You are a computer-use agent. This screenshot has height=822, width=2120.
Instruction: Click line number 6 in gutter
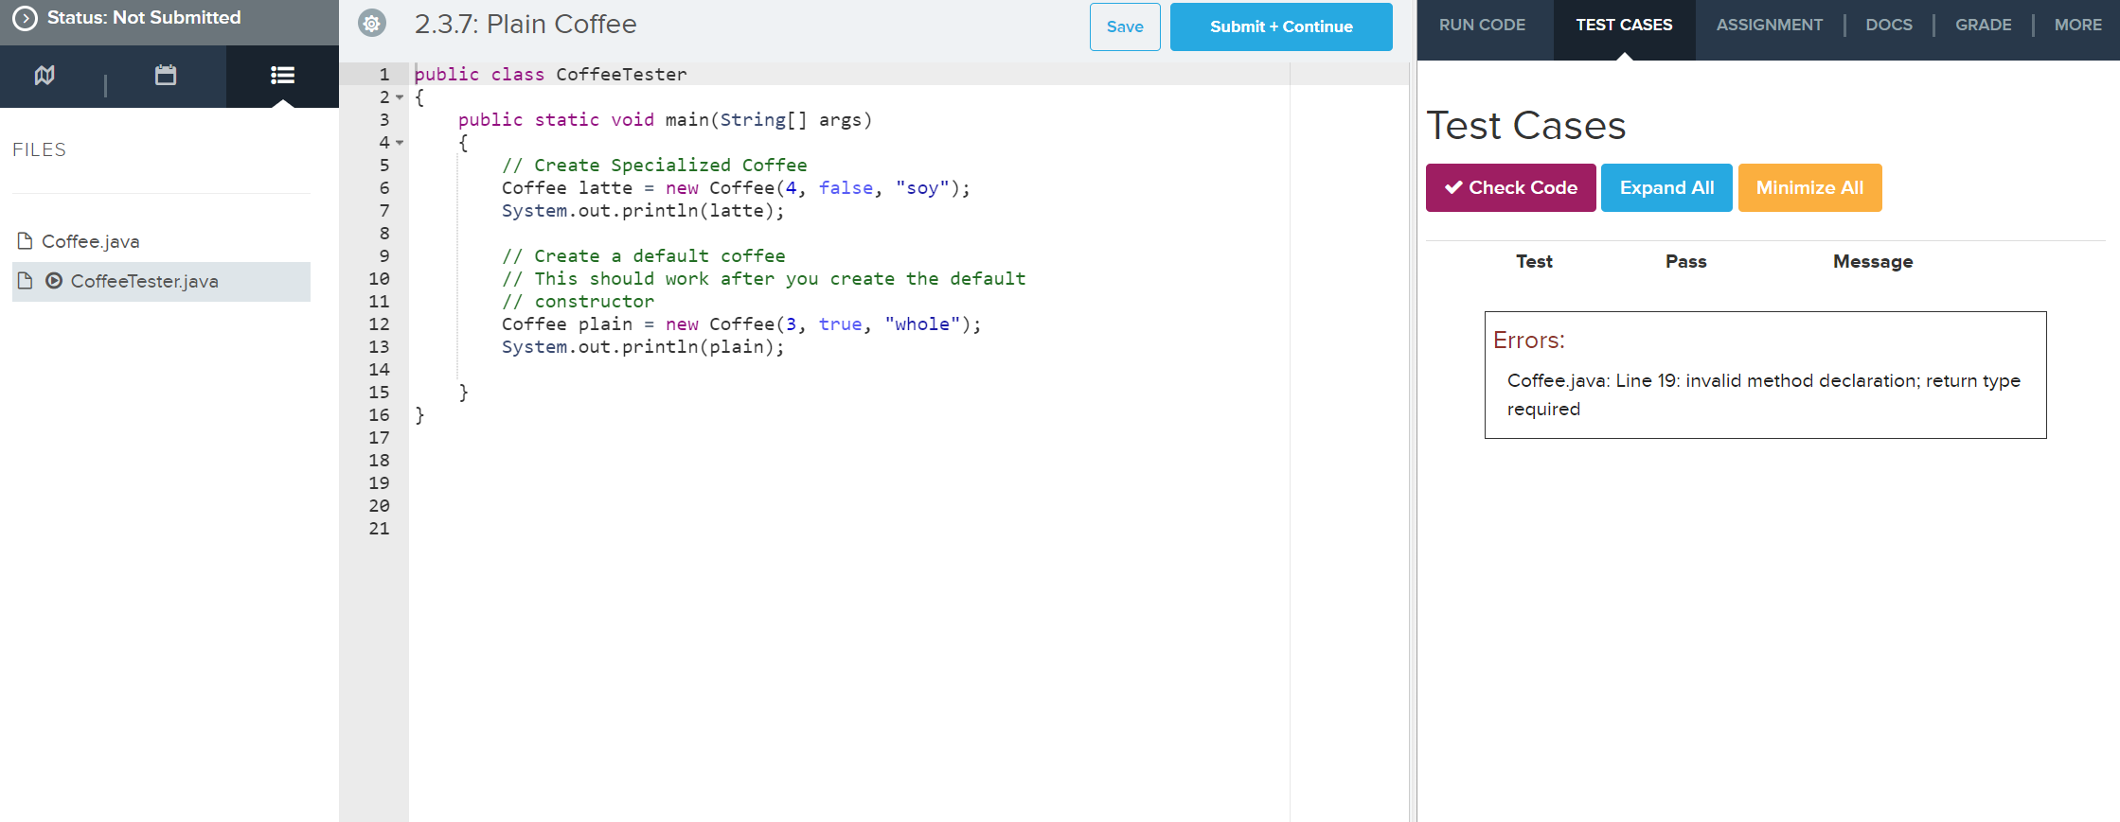tap(384, 188)
